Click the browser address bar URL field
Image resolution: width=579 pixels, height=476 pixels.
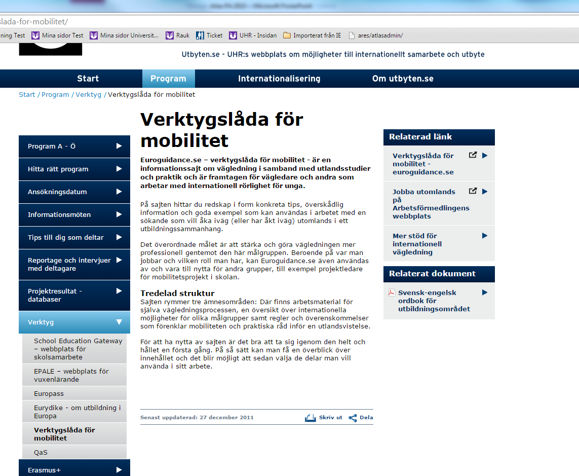[290, 21]
